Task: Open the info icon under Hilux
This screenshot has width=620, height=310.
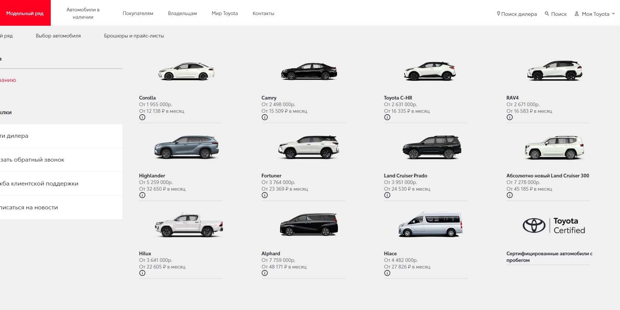Action: coord(142,273)
